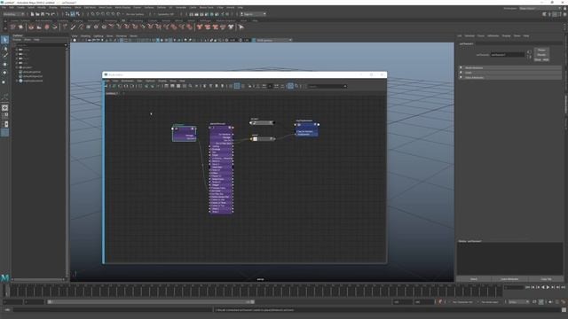Open the Maya home icon bottom left
Viewport: 568px width, 319px height.
4,277
